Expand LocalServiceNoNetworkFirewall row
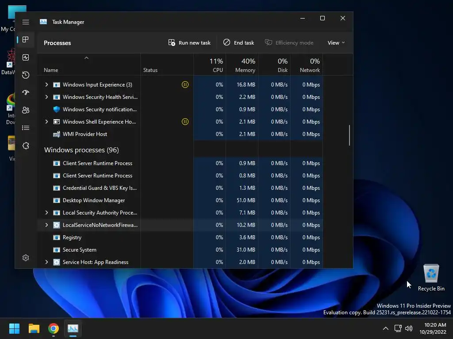453x339 pixels. point(46,225)
